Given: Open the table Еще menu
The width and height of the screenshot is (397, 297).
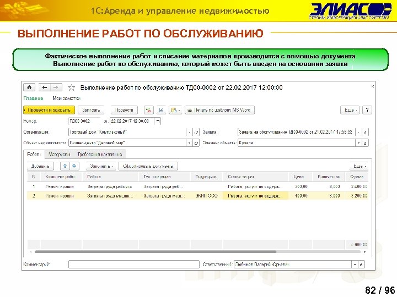Looking at the screenshot, I should [359, 166].
